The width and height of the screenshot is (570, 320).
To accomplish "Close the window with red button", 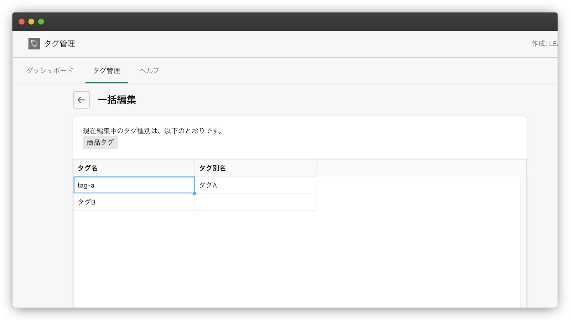I will point(21,22).
